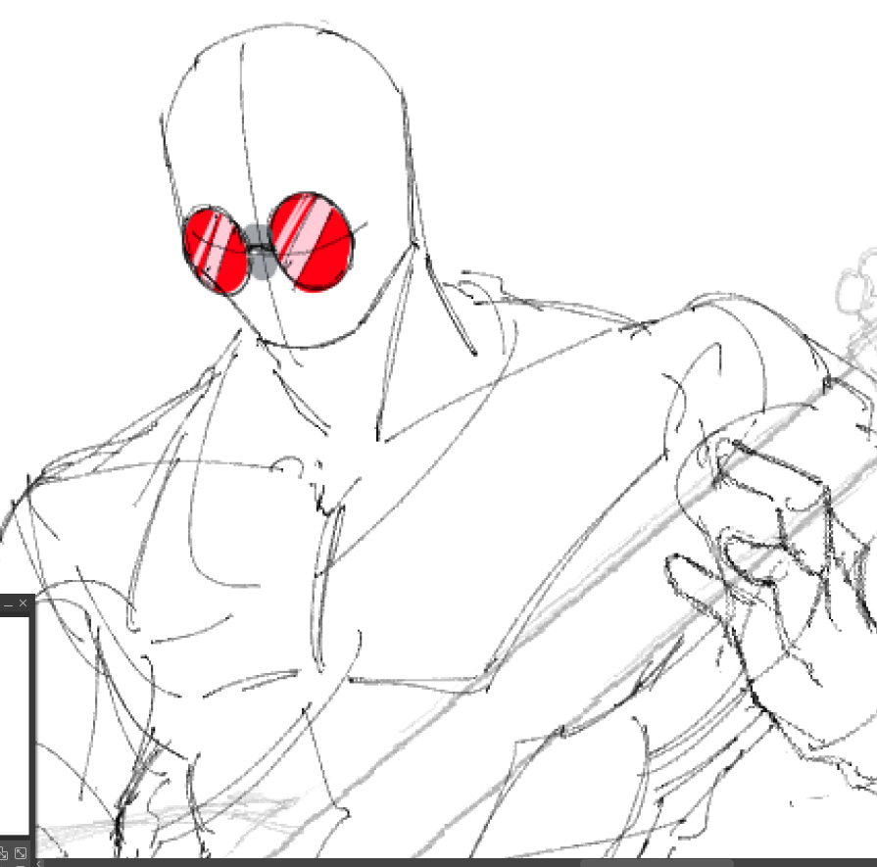This screenshot has width=877, height=867.
Task: Click the horizontal scrollbar thumb
Action: coord(657,863)
